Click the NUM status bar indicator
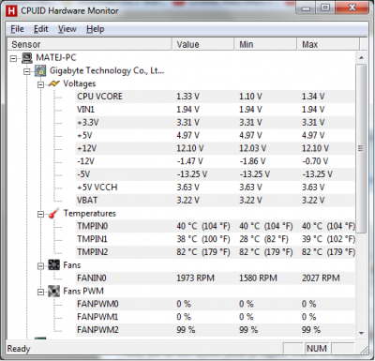This screenshot has width=375, height=361. [x=317, y=349]
